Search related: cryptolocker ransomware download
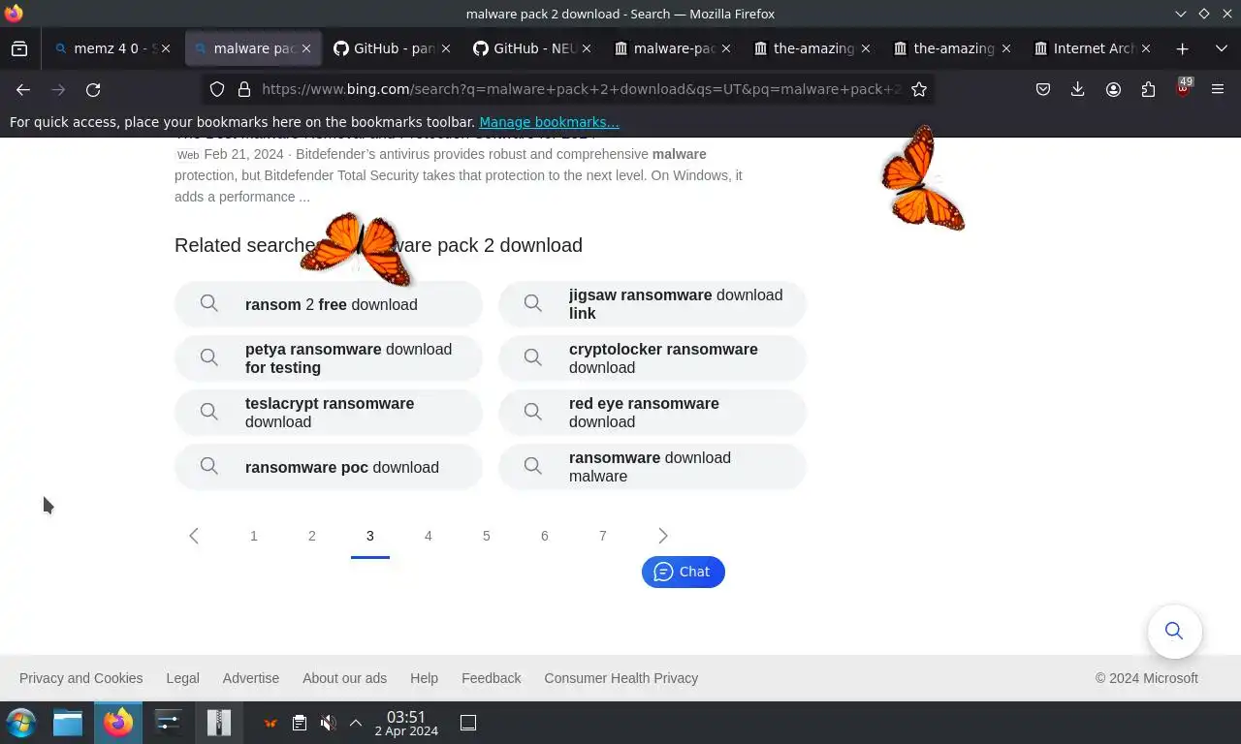1241x744 pixels. [x=652, y=358]
